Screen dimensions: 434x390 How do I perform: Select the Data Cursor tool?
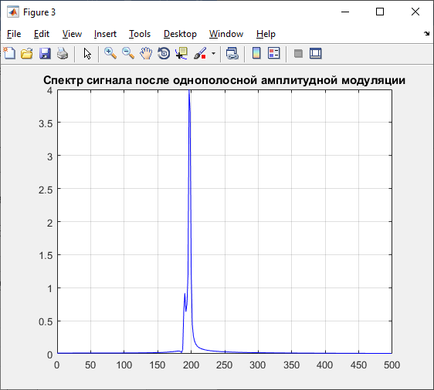[x=181, y=53]
